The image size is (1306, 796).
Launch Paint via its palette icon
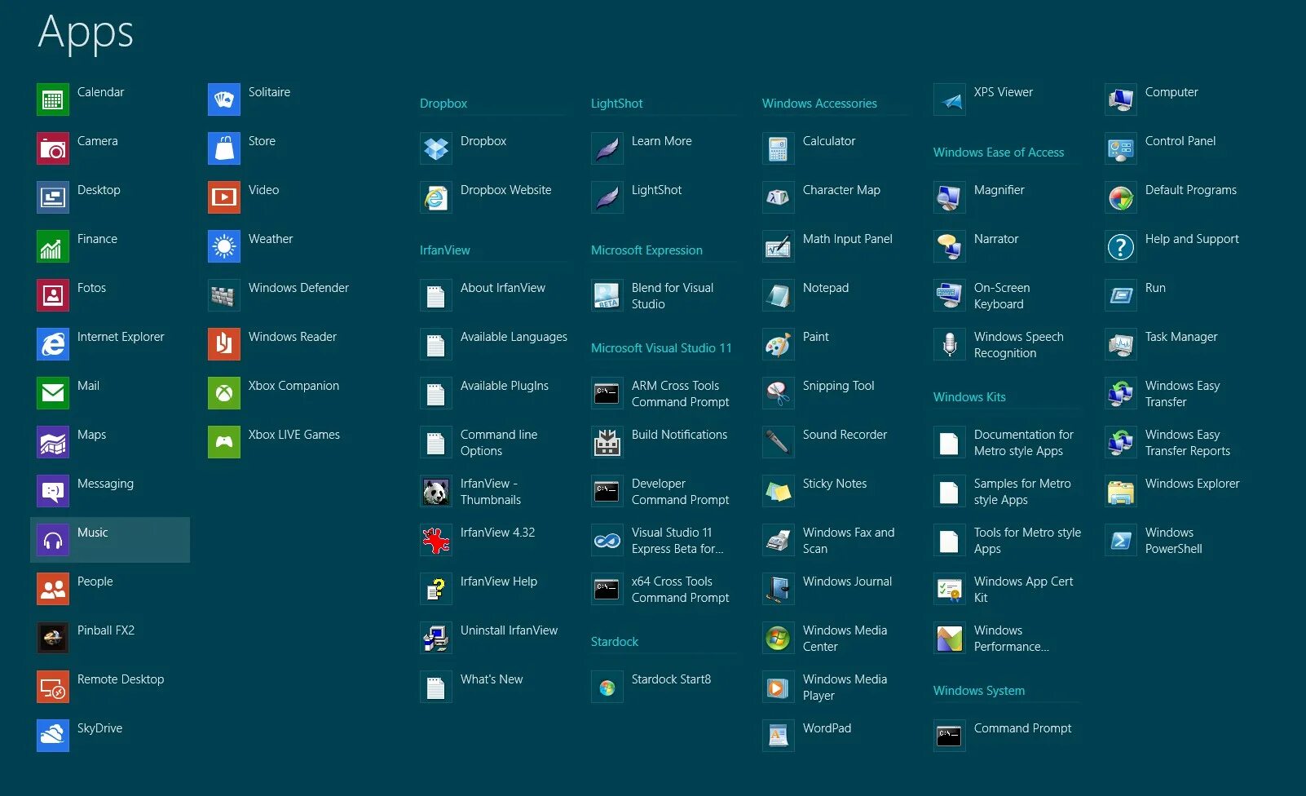coord(779,344)
